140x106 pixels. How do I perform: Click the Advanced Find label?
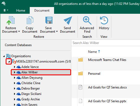tap(87, 30)
